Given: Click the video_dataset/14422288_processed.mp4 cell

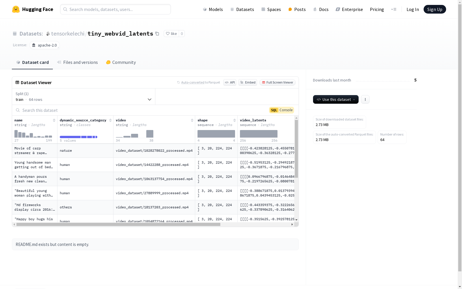Looking at the screenshot, I should pyautogui.click(x=154, y=165).
